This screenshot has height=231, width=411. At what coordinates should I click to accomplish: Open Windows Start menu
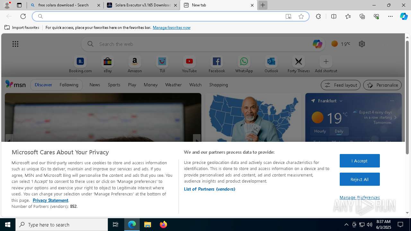tap(8, 225)
